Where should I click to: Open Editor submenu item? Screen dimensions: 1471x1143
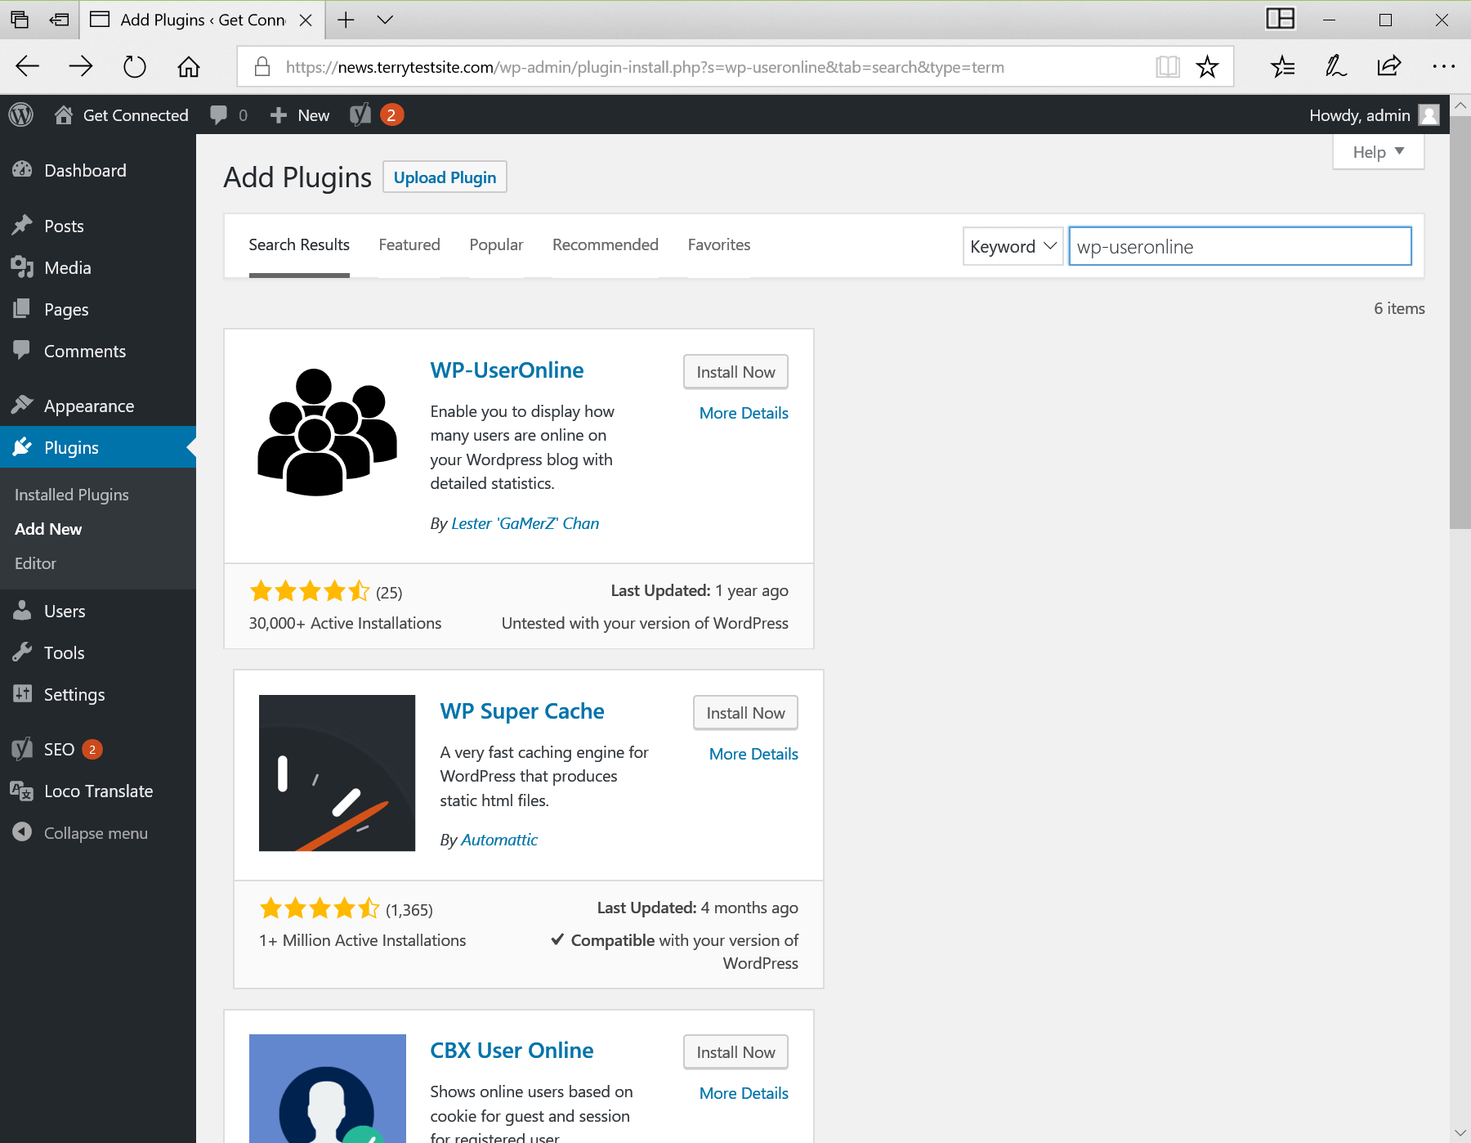(35, 563)
